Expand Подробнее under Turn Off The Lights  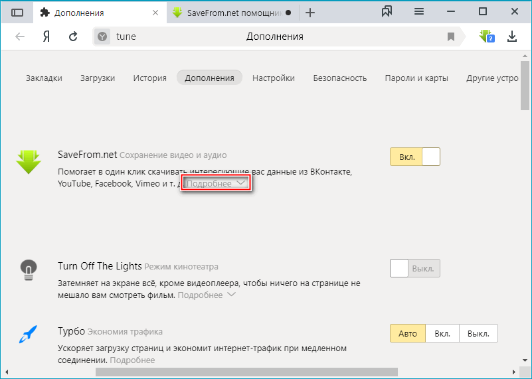point(207,295)
